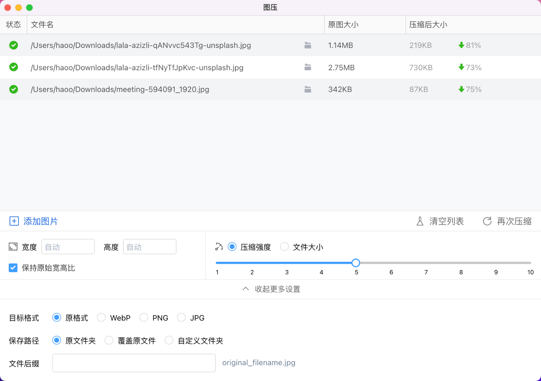Choose WebP as target format

click(101, 317)
